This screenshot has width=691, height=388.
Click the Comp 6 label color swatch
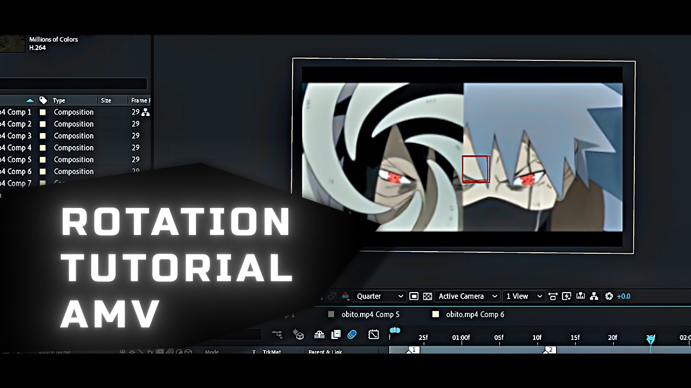tap(43, 171)
